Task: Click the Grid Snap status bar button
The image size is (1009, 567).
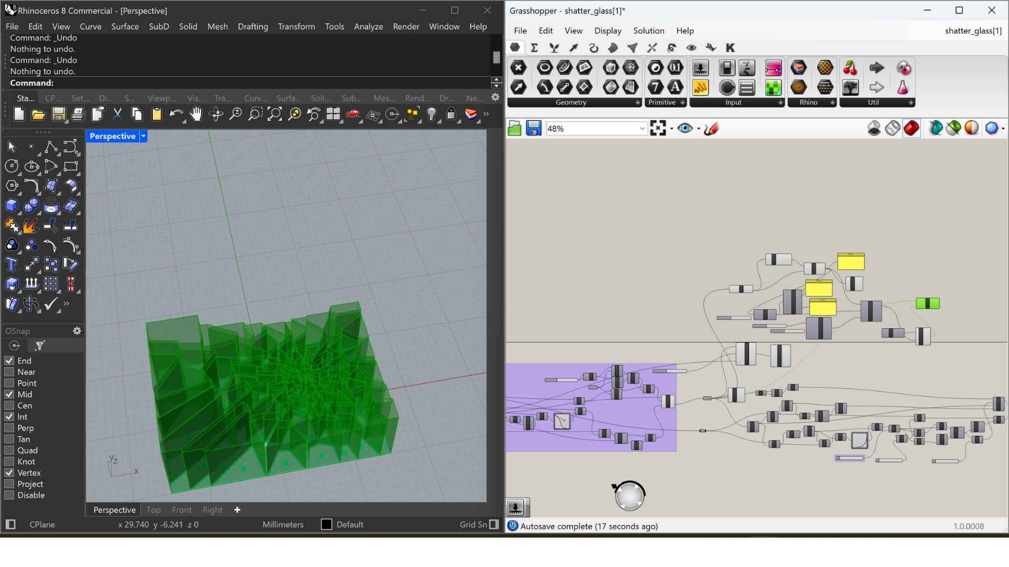Action: (473, 524)
